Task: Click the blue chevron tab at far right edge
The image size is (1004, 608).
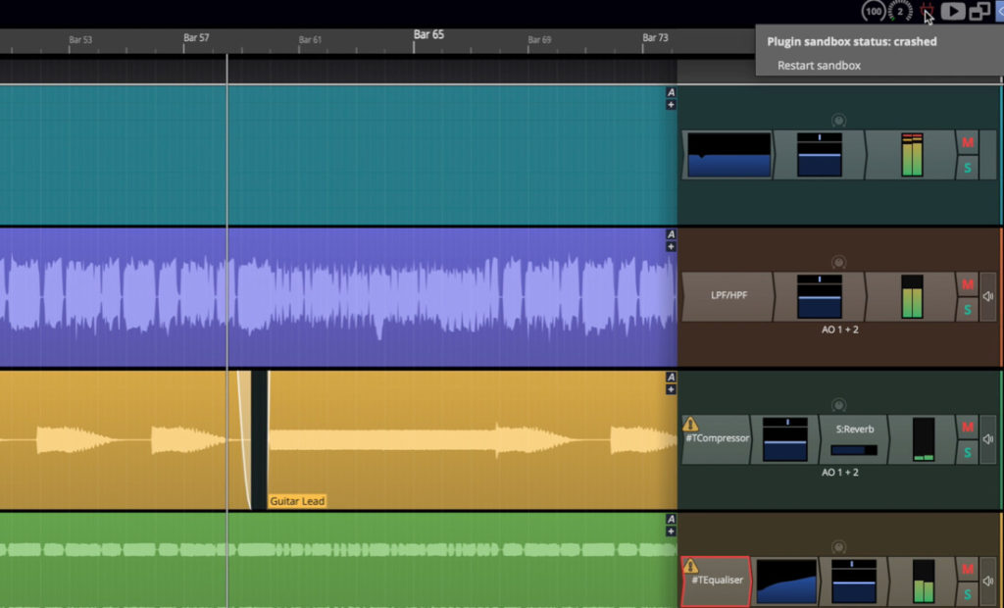Action: click(x=999, y=12)
